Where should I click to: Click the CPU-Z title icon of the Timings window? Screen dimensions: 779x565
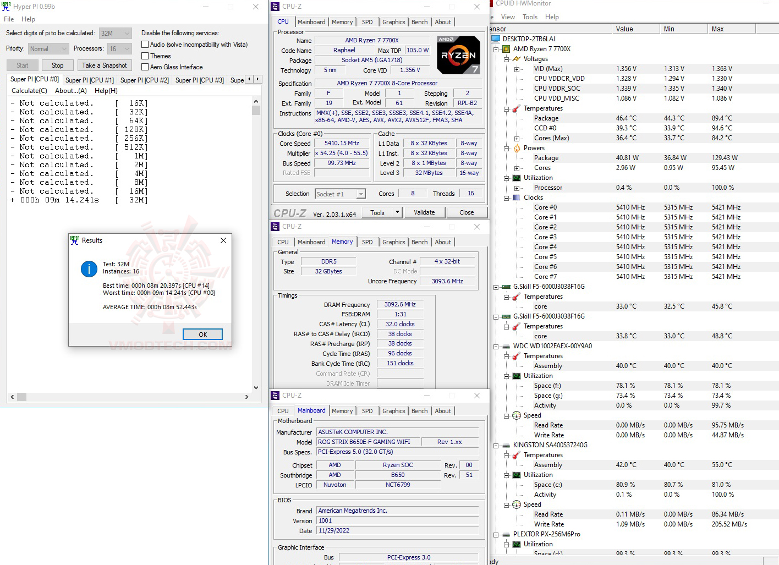tap(275, 227)
